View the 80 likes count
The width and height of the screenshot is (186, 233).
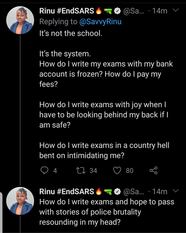pyautogui.click(x=130, y=171)
